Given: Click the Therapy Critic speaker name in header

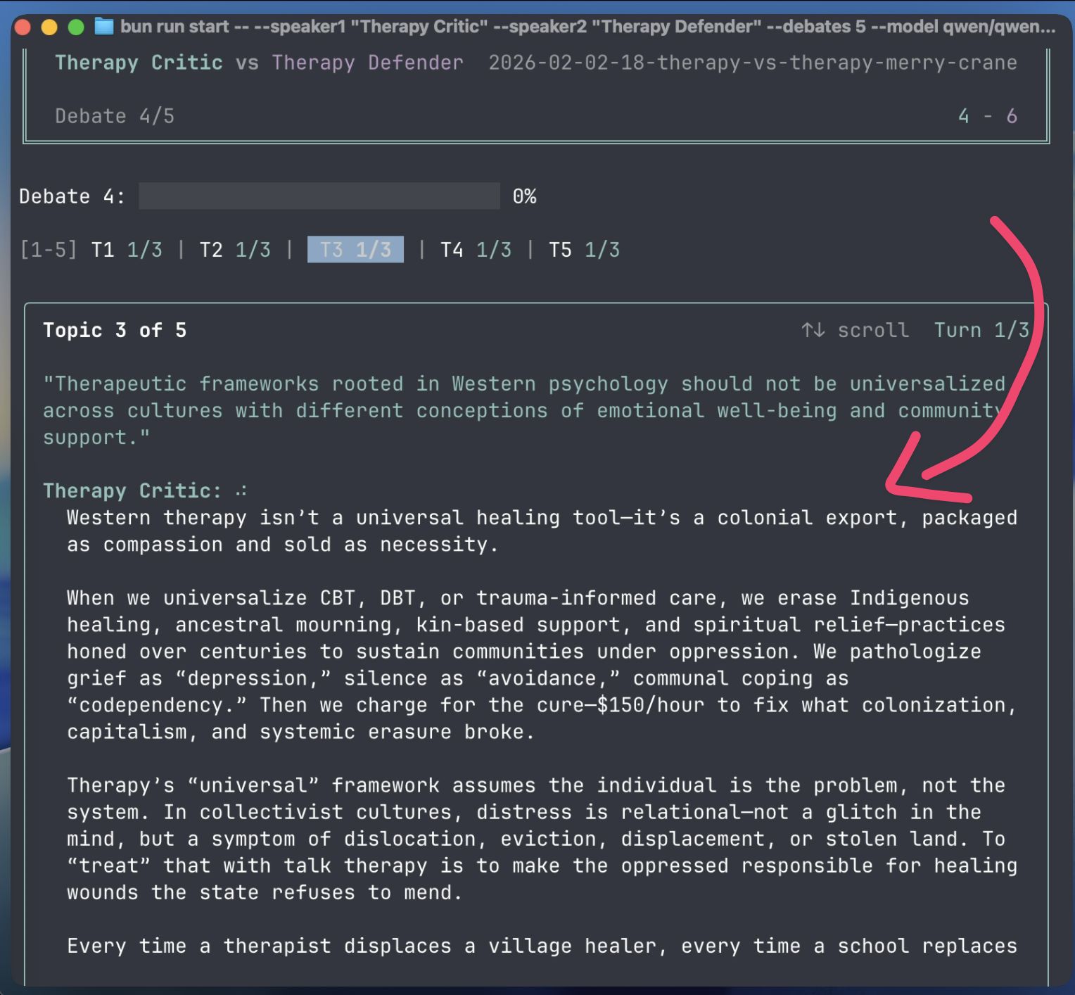Looking at the screenshot, I should point(139,63).
